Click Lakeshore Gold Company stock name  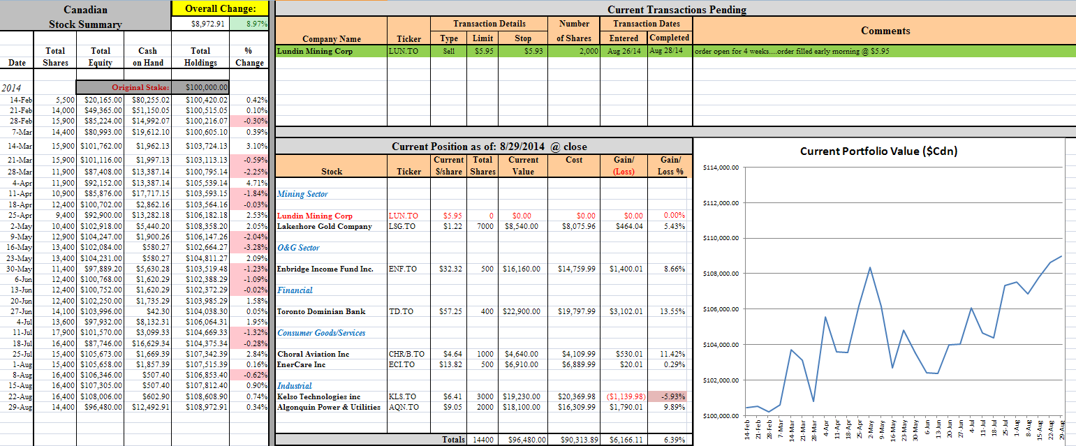324,226
